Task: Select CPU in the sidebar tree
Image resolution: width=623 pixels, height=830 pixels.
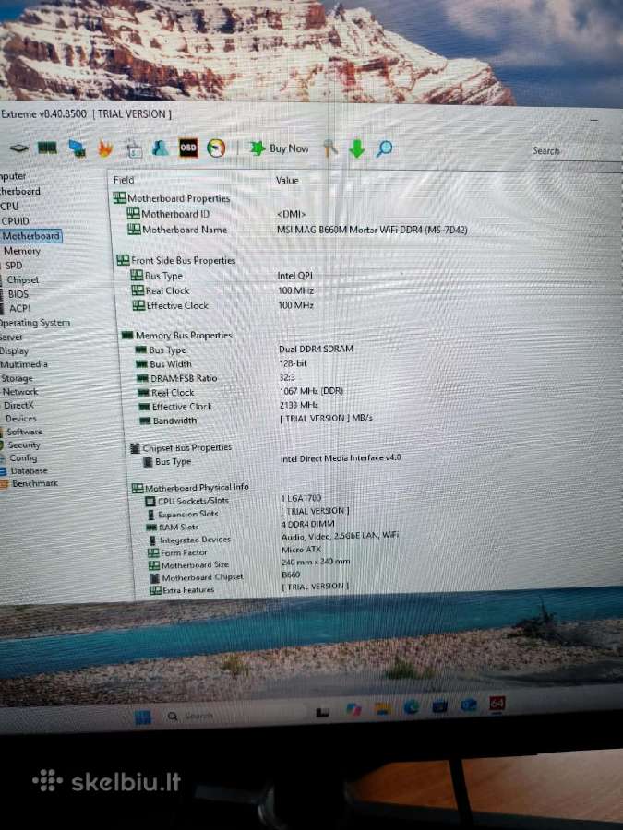Action: [x=9, y=207]
